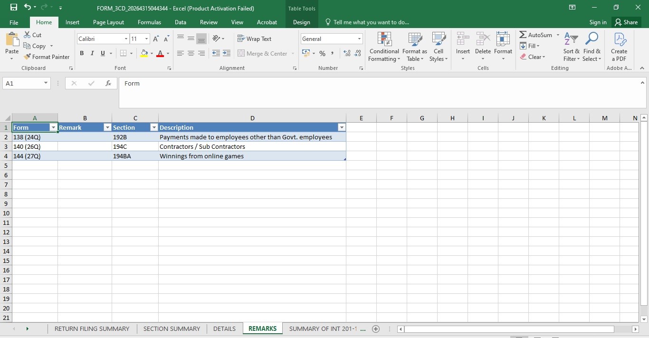Click the Insert cells icon
Image resolution: width=649 pixels, height=338 pixels.
[463, 40]
